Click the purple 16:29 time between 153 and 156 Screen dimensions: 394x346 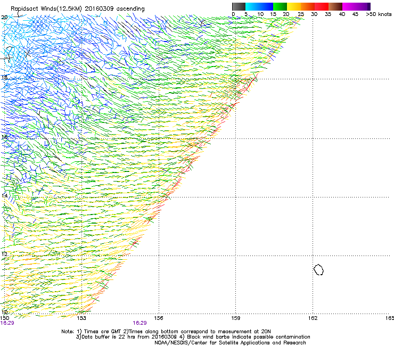(x=139, y=323)
